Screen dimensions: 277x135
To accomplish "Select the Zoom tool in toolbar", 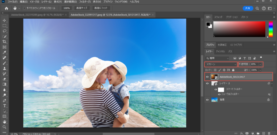I will tap(4, 127).
